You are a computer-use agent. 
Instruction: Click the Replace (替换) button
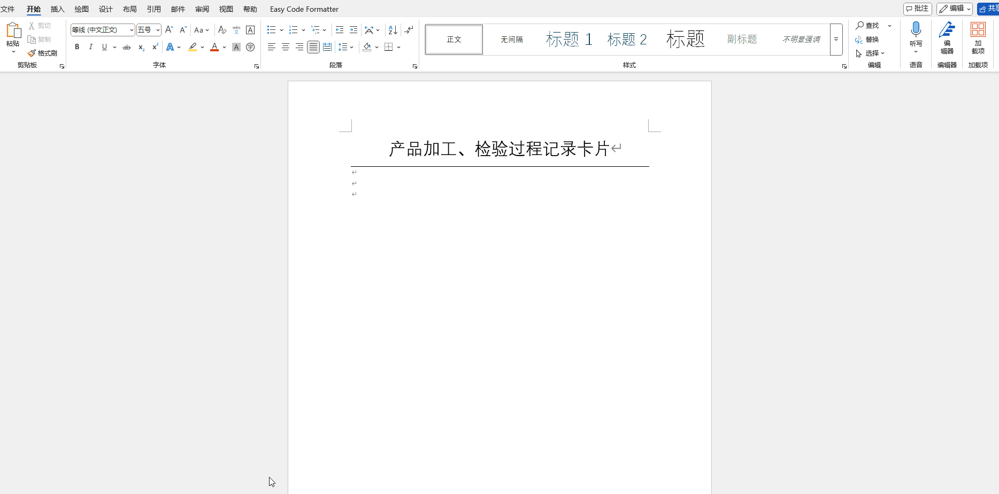click(867, 40)
